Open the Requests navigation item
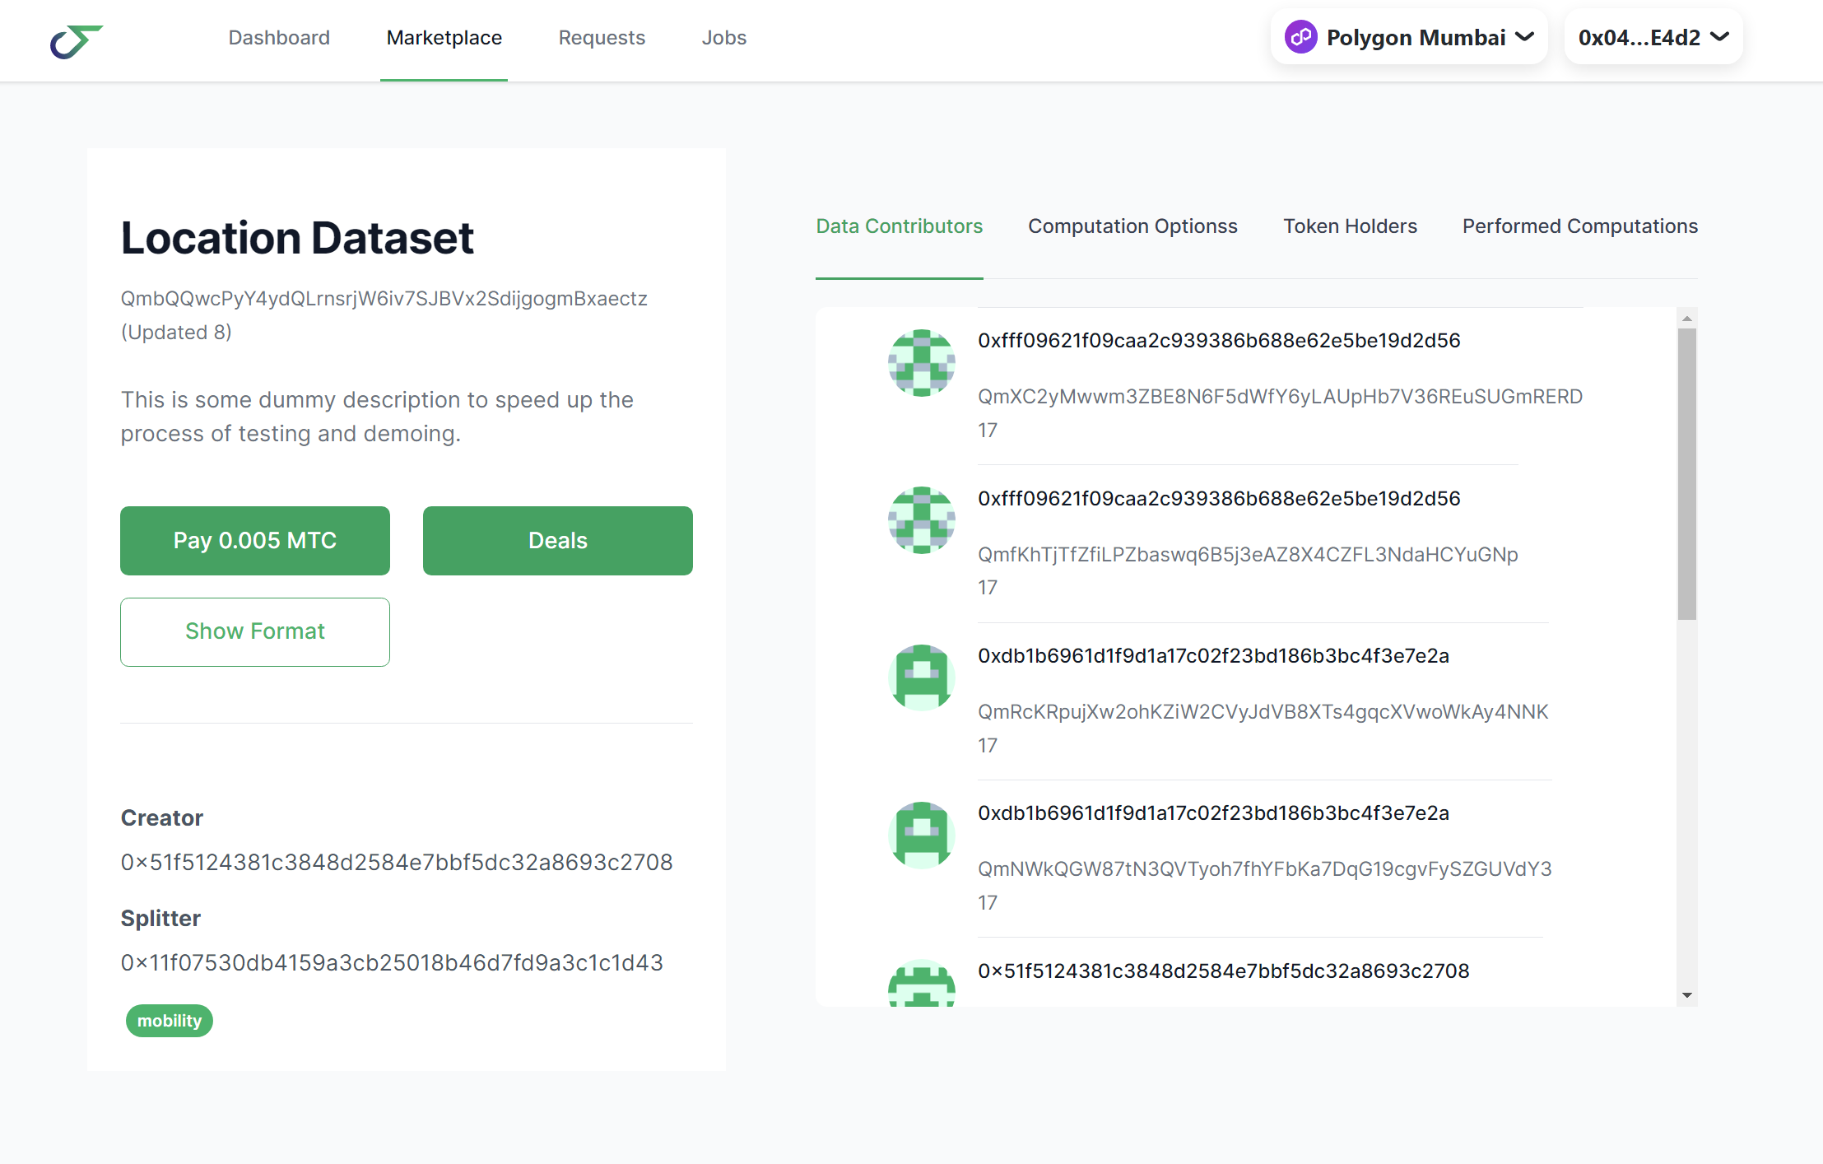This screenshot has height=1164, width=1823. [x=601, y=38]
